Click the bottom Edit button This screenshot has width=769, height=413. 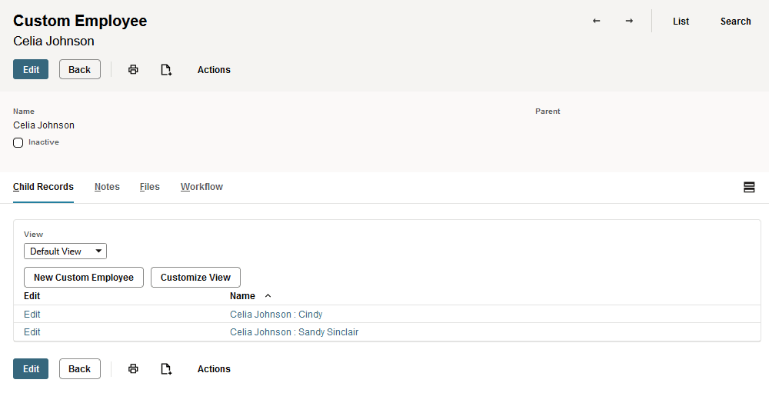(x=31, y=369)
